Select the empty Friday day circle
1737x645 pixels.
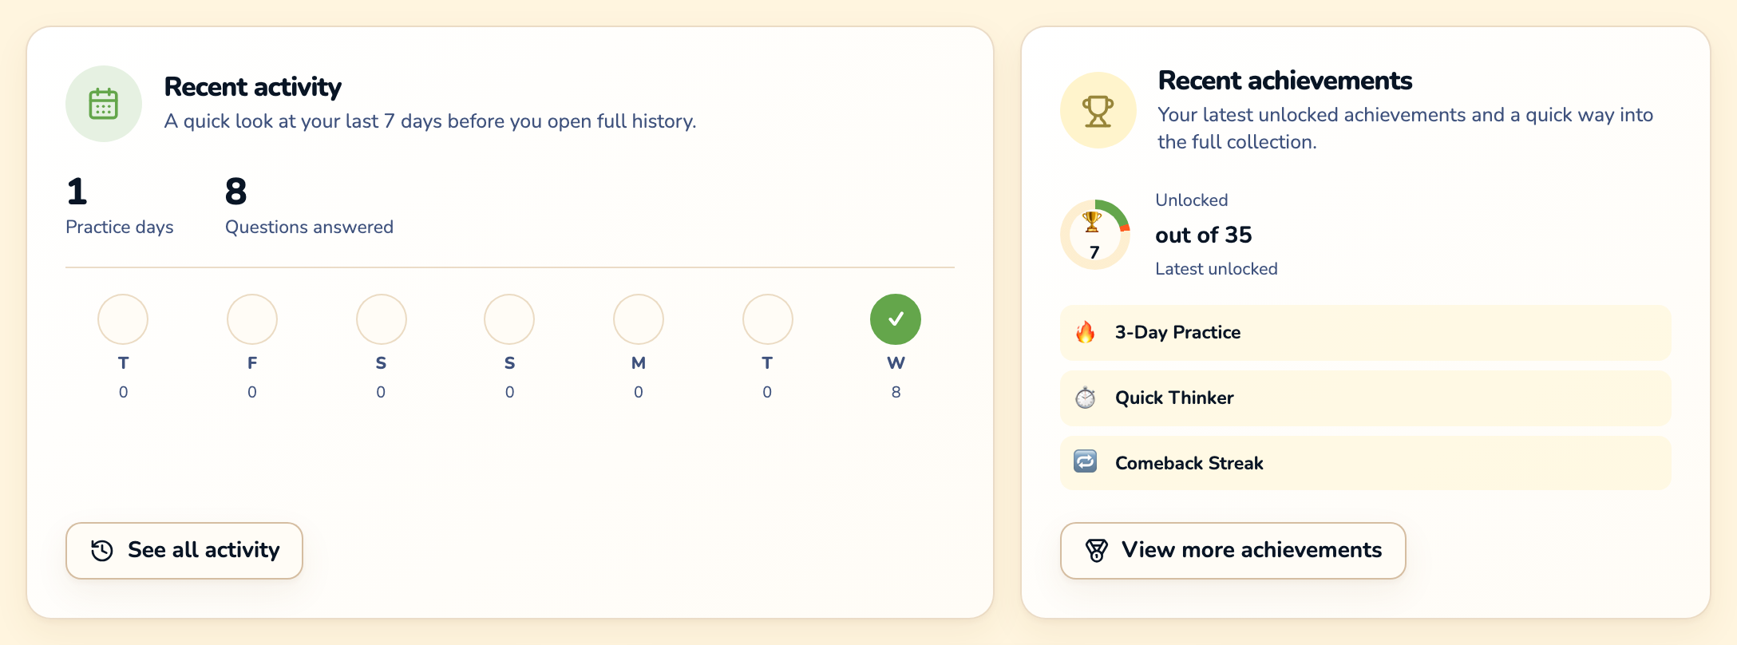pyautogui.click(x=252, y=319)
